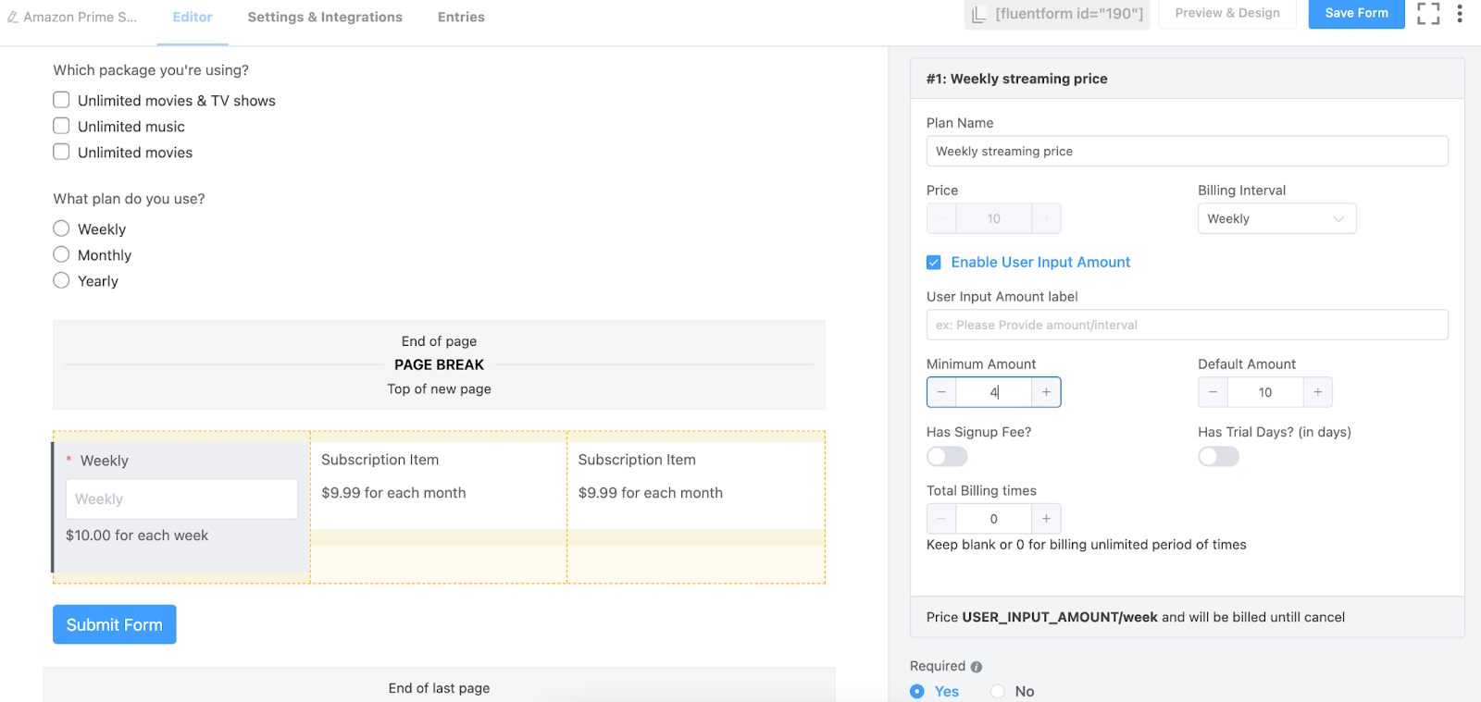
Task: Increase Minimum Amount with plus button
Action: pyautogui.click(x=1046, y=392)
